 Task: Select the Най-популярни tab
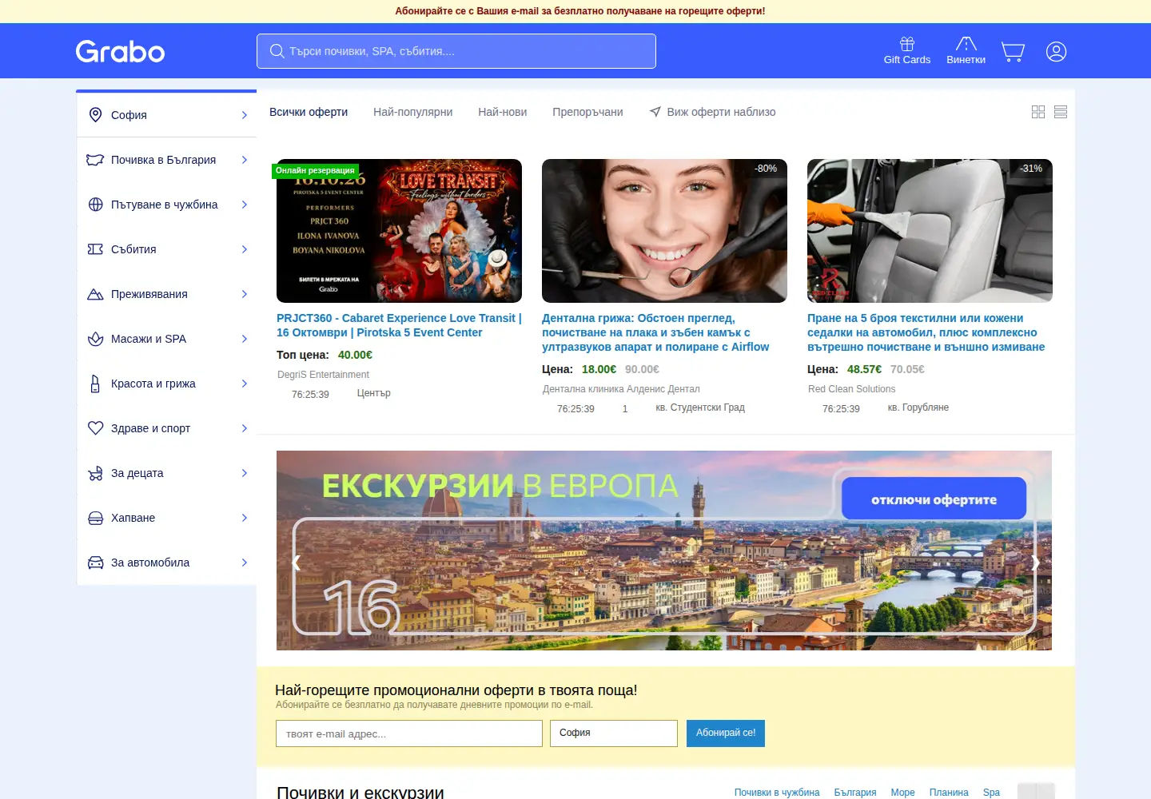pos(412,112)
